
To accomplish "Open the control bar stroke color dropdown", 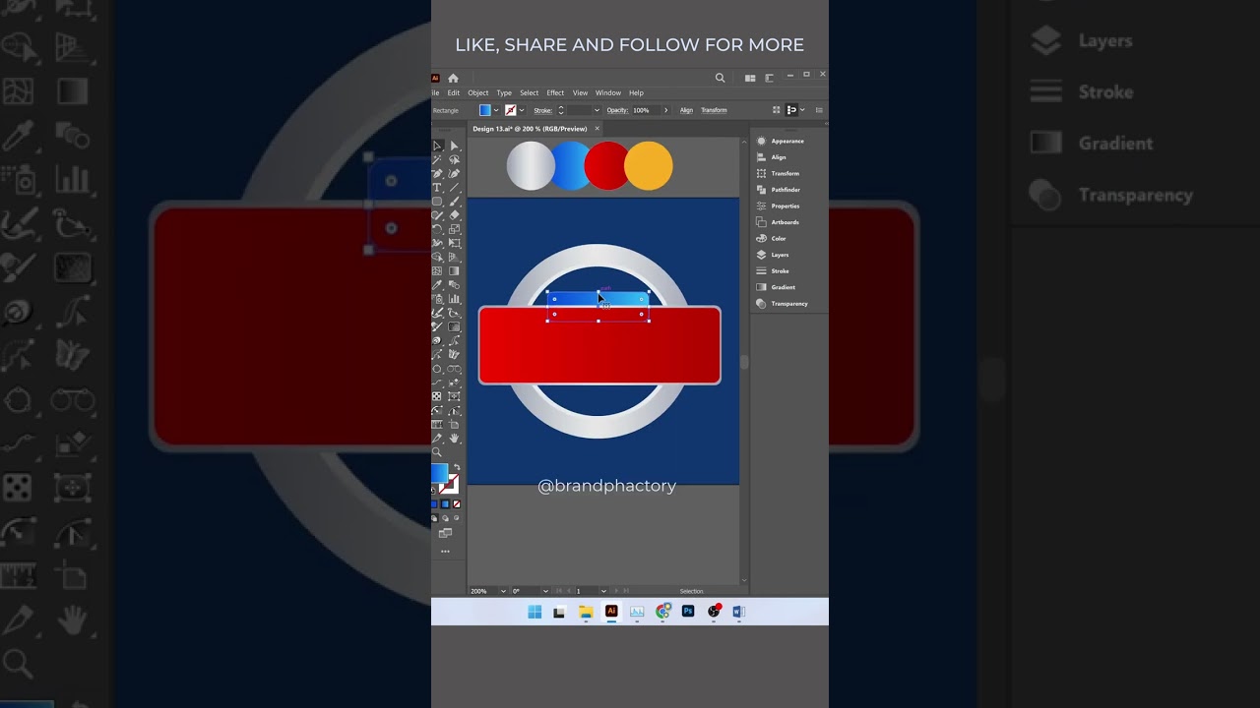I will click(522, 110).
